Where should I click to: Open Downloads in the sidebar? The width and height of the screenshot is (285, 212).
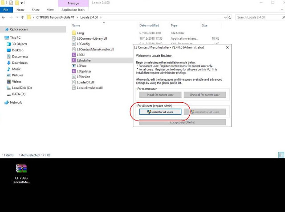(20, 62)
